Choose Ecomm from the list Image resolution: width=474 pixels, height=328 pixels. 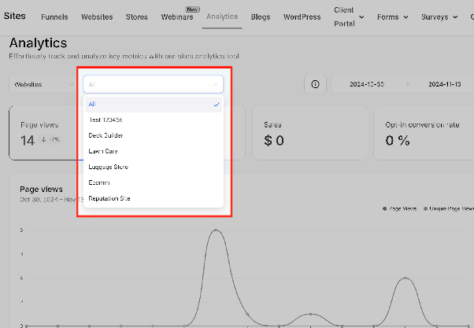154,182
